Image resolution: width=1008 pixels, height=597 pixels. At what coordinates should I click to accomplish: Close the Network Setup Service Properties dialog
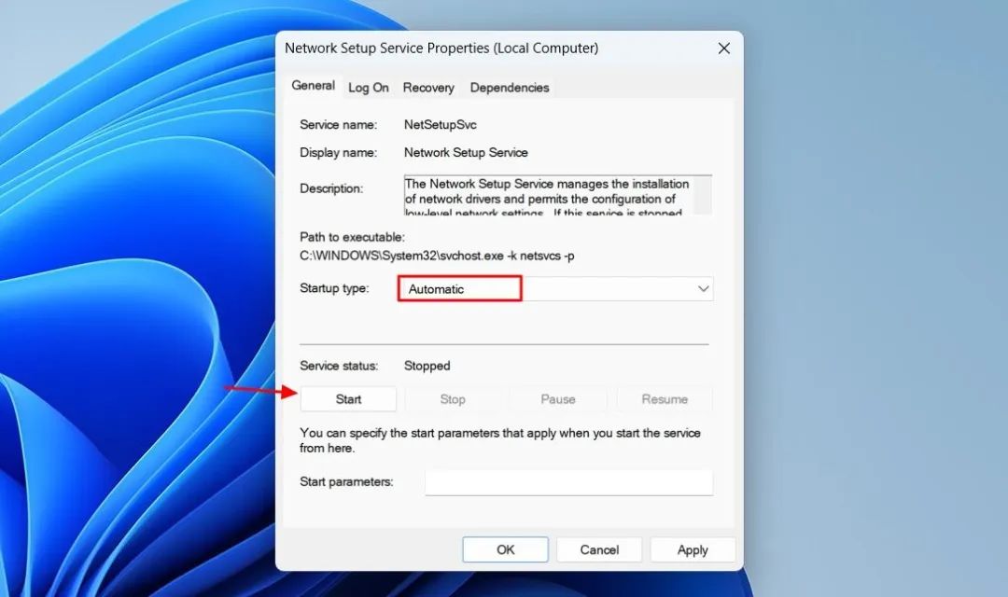[x=723, y=49]
